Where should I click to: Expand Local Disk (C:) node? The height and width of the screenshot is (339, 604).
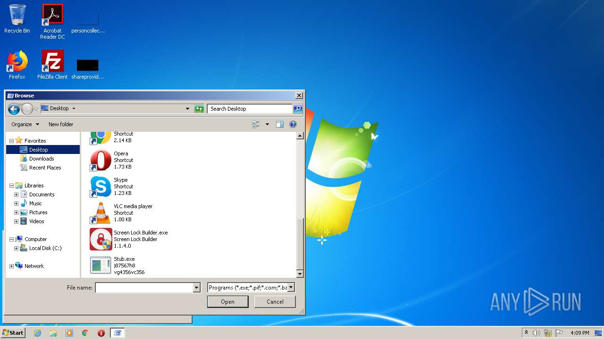click(x=16, y=248)
